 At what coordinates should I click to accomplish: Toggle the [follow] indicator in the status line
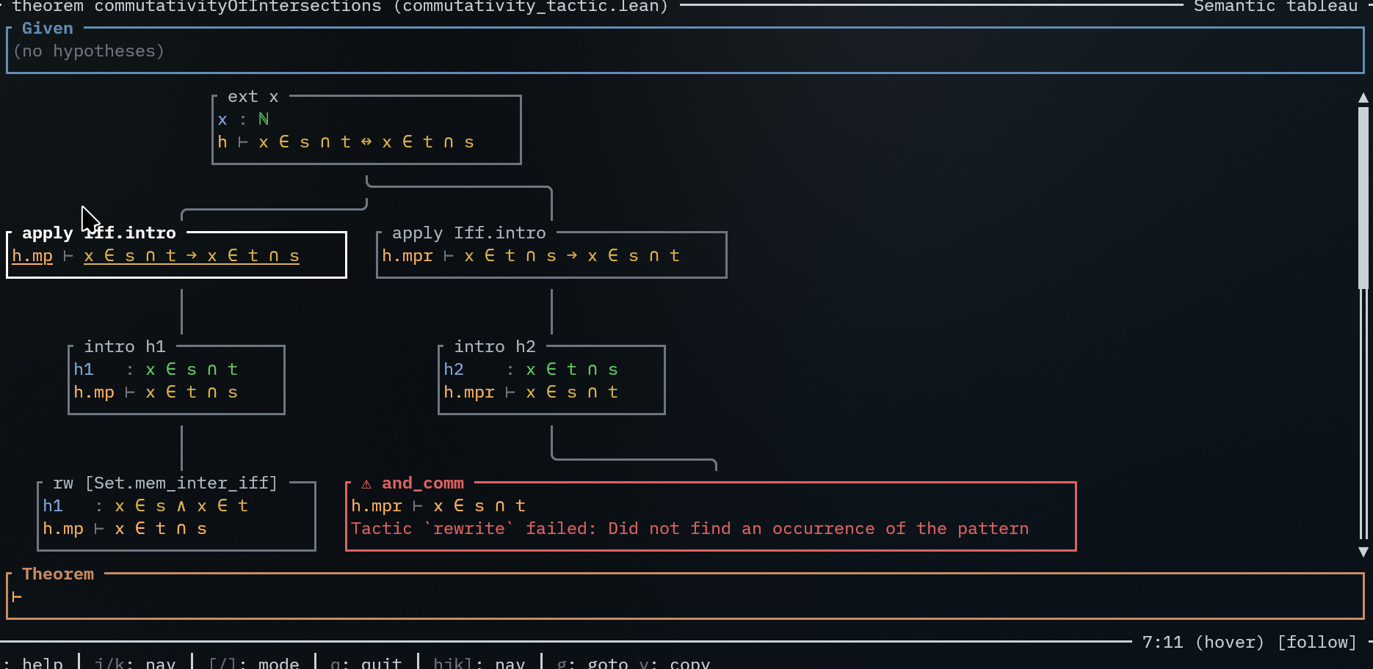click(1316, 643)
